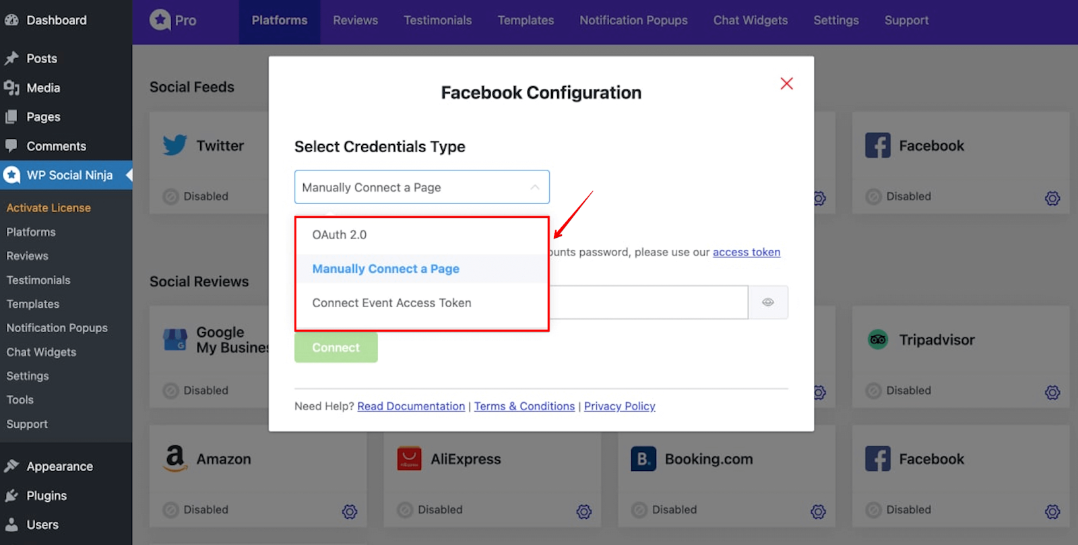This screenshot has width=1078, height=545.
Task: Click the Tripadvisor settings gear icon
Action: point(1052,392)
